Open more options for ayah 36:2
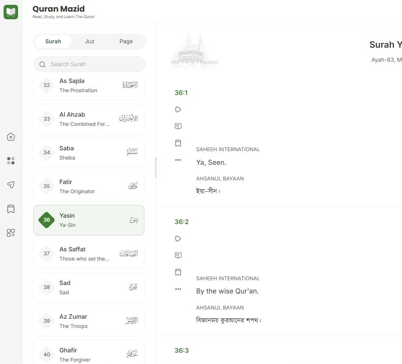The image size is (402, 364). 178,289
